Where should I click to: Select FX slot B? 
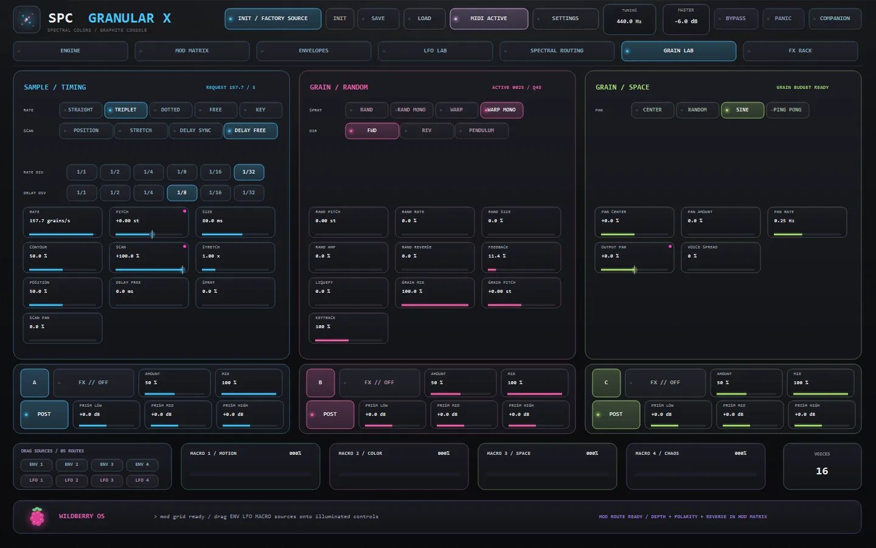(321, 383)
